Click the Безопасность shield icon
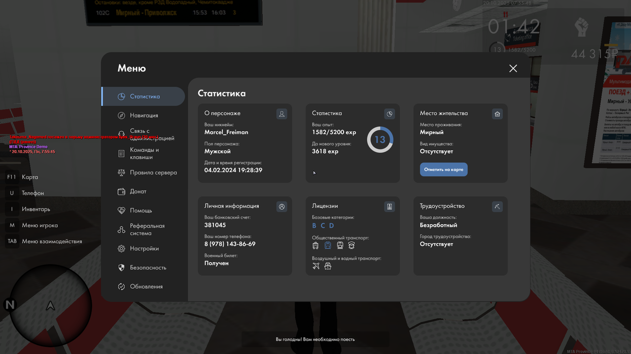The width and height of the screenshot is (631, 354). point(121,267)
